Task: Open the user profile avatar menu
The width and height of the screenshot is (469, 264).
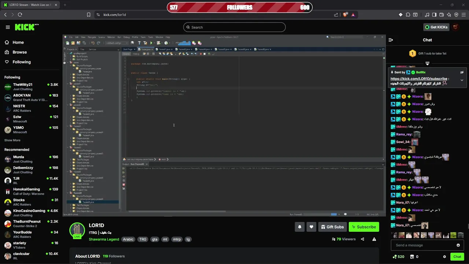Action: (x=455, y=27)
